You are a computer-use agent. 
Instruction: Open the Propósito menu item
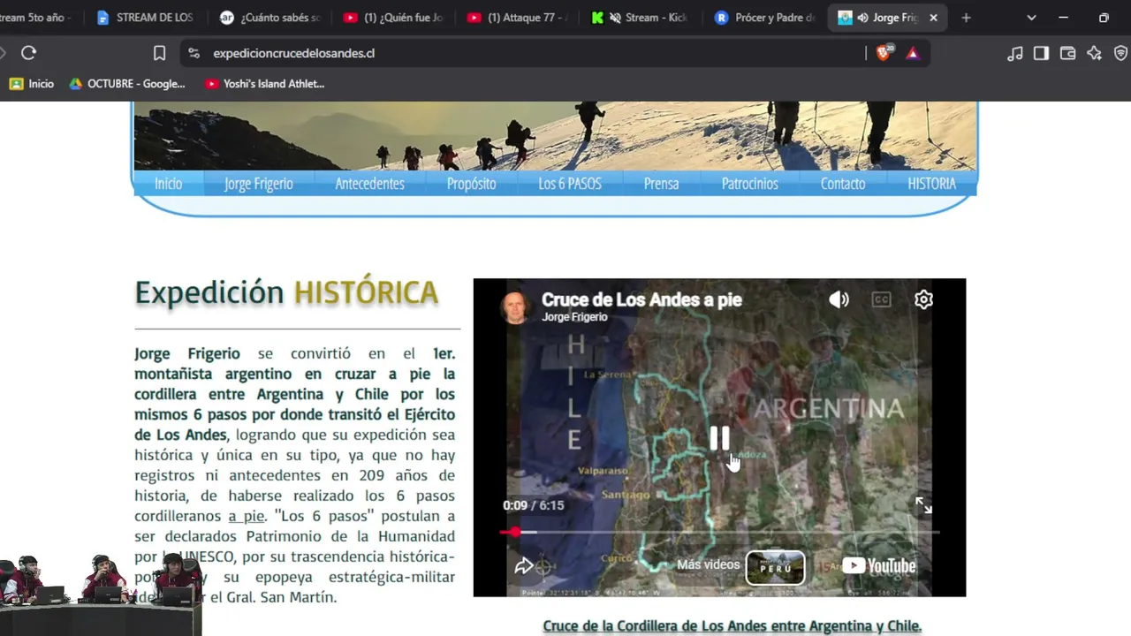coord(471,184)
